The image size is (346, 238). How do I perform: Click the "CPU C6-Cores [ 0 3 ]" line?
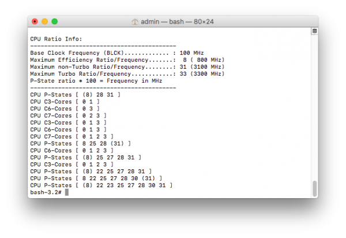point(65,108)
